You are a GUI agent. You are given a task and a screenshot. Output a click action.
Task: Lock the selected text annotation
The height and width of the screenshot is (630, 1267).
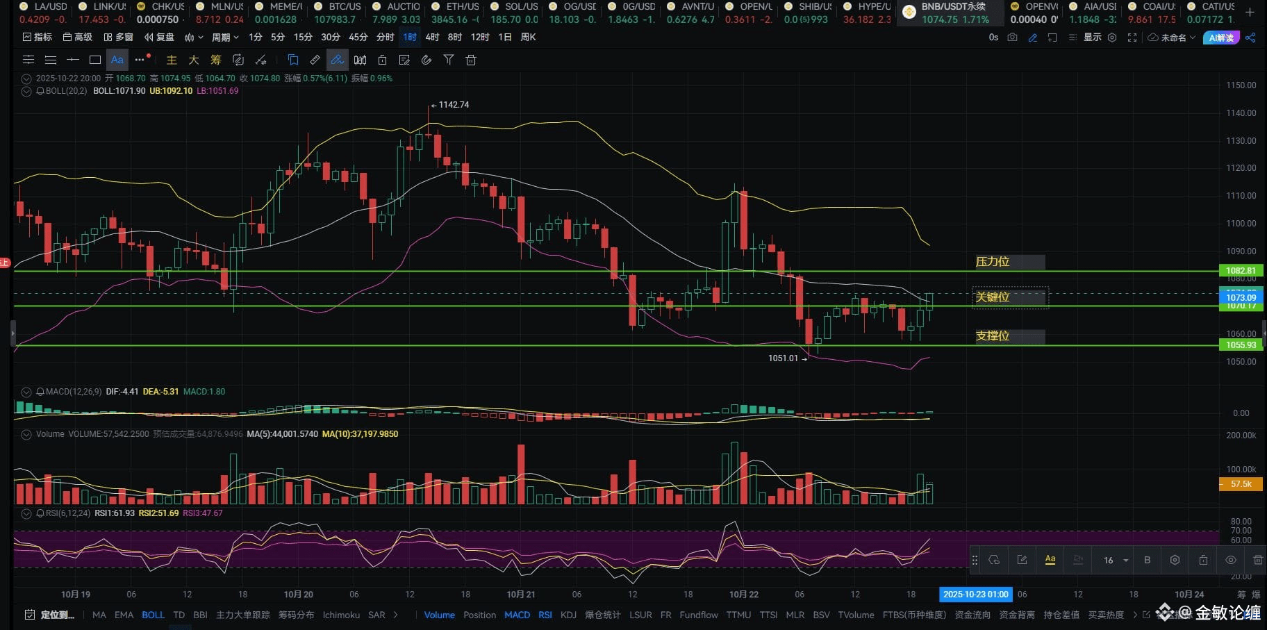[1203, 560]
